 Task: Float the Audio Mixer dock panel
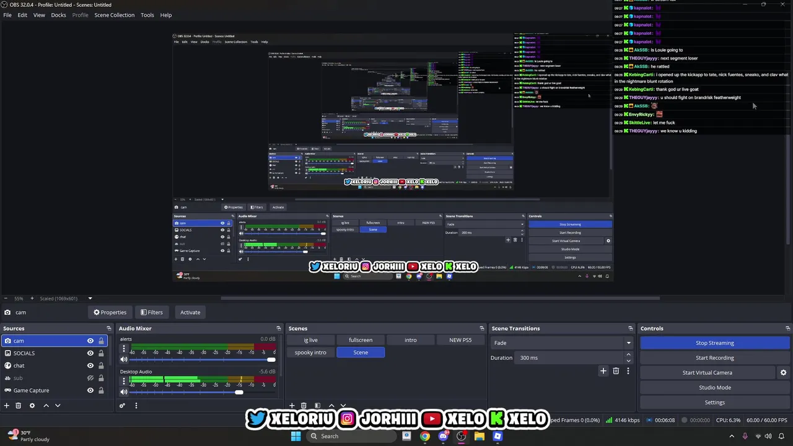(x=279, y=328)
